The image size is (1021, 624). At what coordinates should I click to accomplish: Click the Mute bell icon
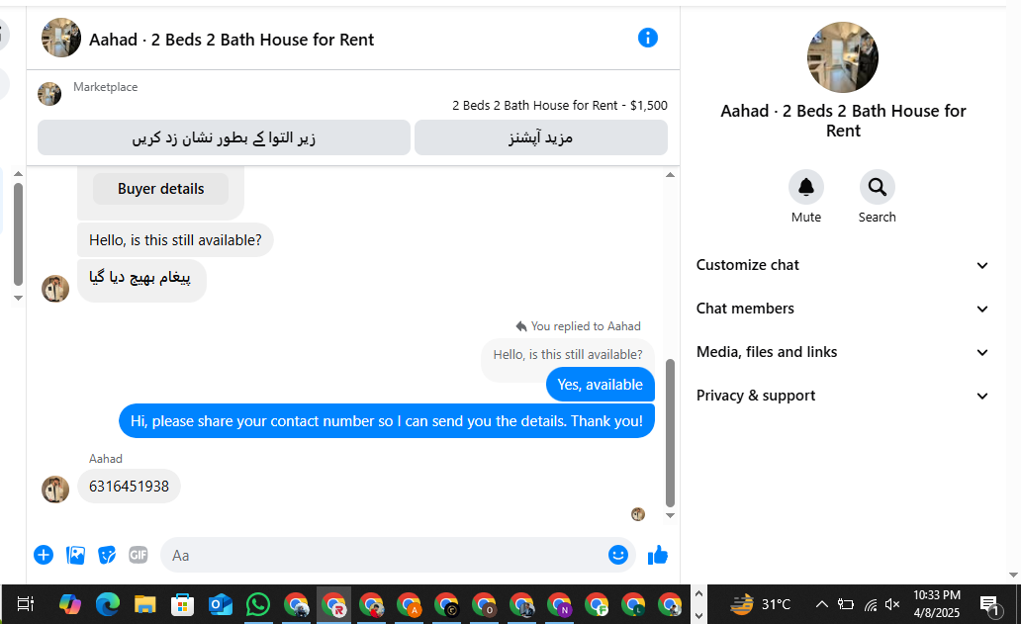[805, 187]
